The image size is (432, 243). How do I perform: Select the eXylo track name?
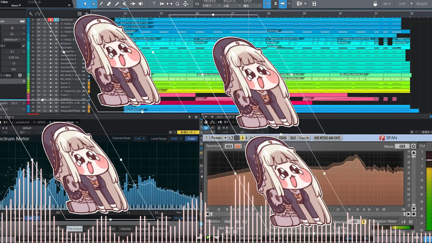[x=63, y=36]
